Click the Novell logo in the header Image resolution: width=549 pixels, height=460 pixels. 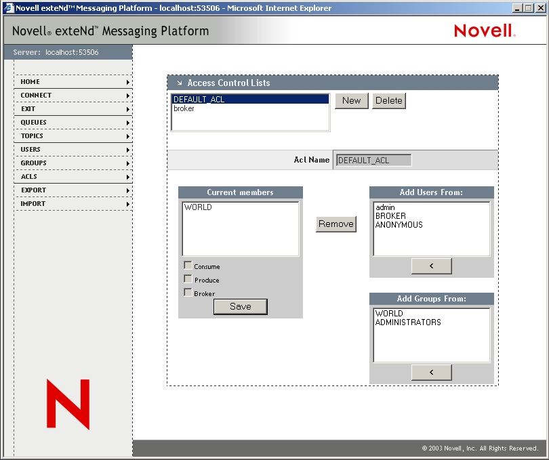[485, 30]
